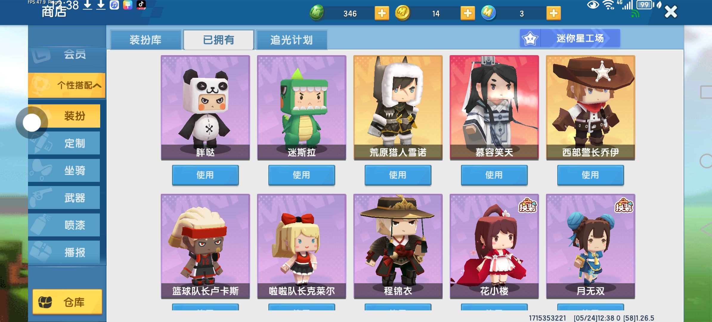Add blue mini points with plus icon
Viewport: 712px width, 322px height.
click(x=553, y=13)
